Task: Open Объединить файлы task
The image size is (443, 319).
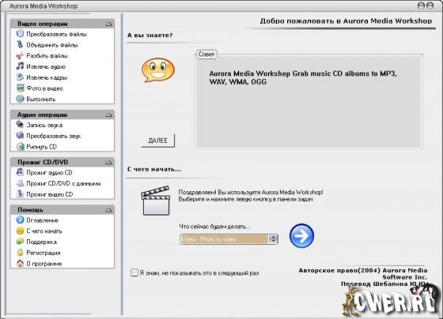Action: [52, 45]
